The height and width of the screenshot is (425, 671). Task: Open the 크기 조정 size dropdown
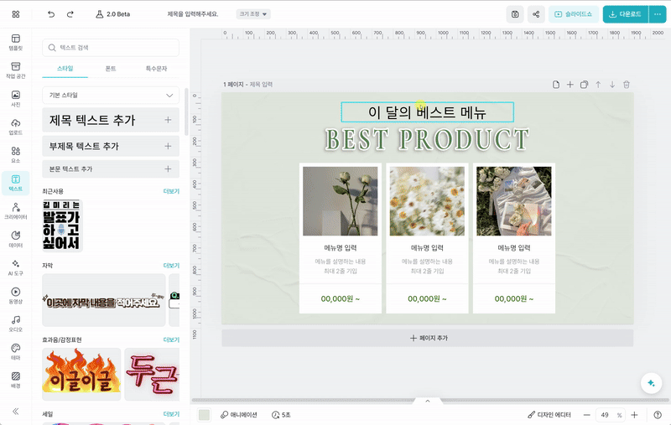(x=254, y=14)
